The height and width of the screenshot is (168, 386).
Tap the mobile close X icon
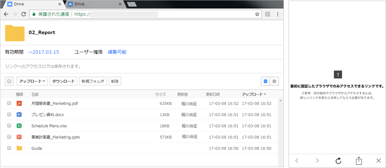click(x=379, y=161)
